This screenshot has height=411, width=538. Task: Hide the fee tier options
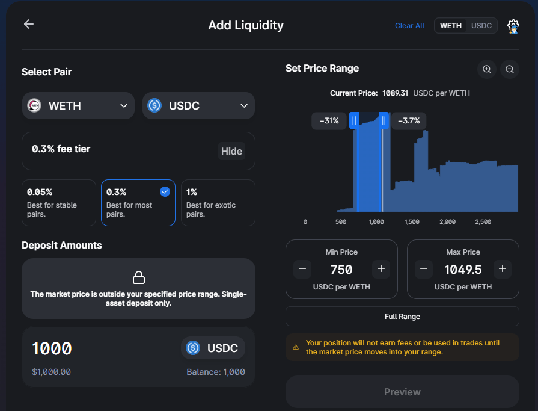231,151
